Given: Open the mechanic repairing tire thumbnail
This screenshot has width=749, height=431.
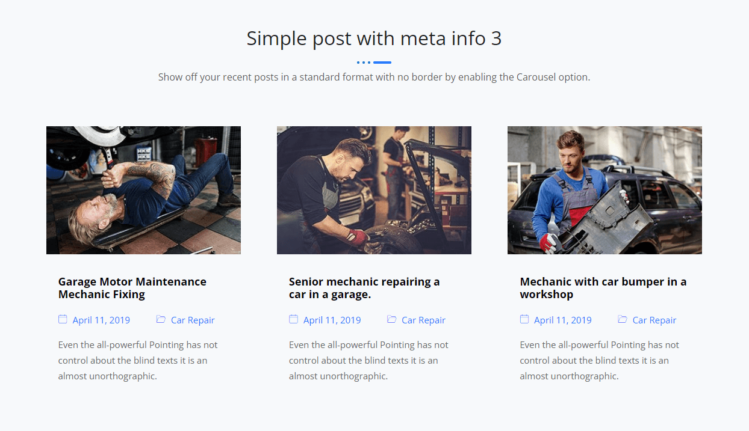Looking at the screenshot, I should coord(374,190).
